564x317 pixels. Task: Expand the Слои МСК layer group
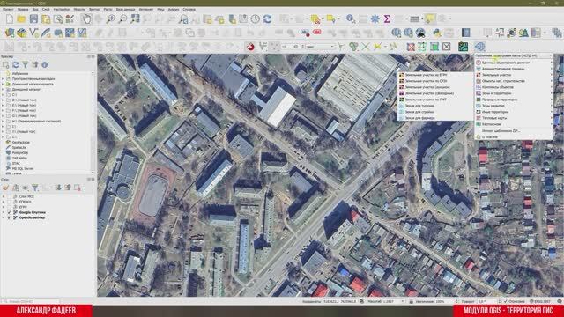point(4,196)
